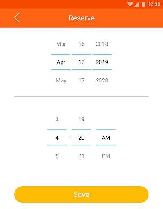Tap the Wi-Fi status icon
163x209 pixels.
pyautogui.click(x=130, y=4)
